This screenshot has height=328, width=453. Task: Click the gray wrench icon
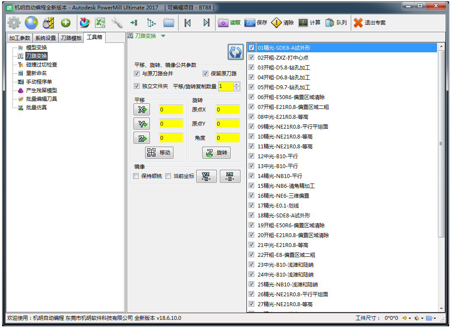click(x=117, y=22)
